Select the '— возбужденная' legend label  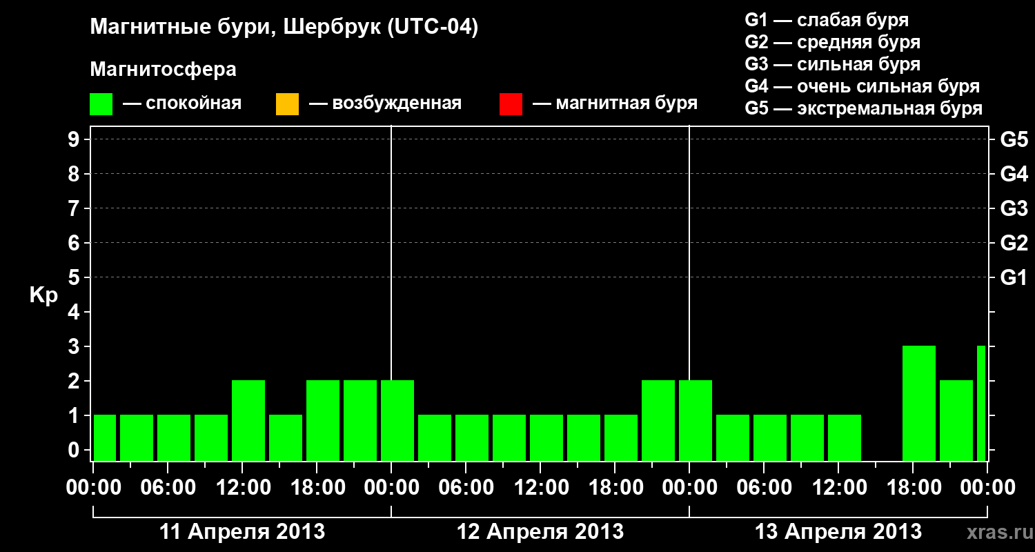pos(385,104)
